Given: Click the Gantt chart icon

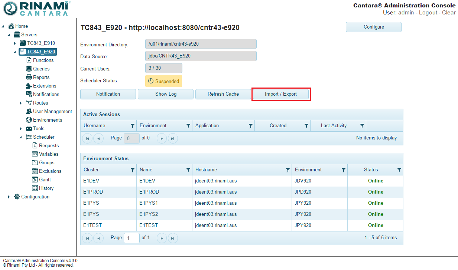Looking at the screenshot, I should click(35, 180).
